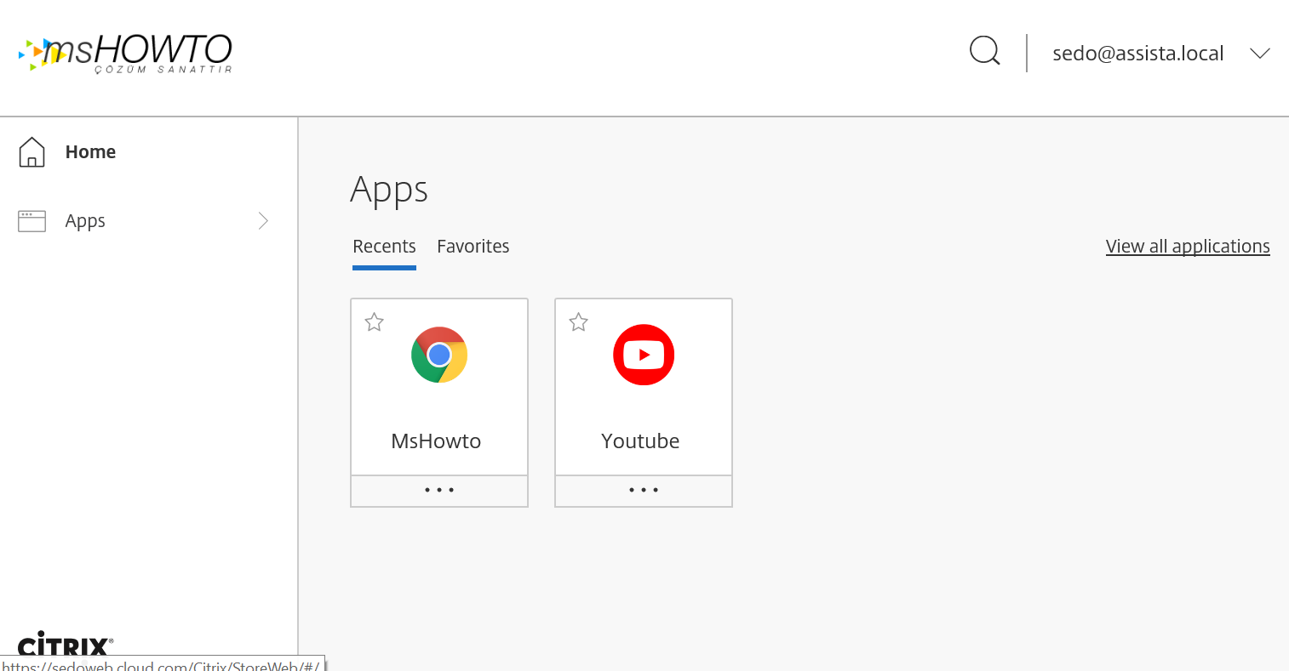Select the Apps label in sidebar
This screenshot has height=671, width=1289.
click(85, 221)
